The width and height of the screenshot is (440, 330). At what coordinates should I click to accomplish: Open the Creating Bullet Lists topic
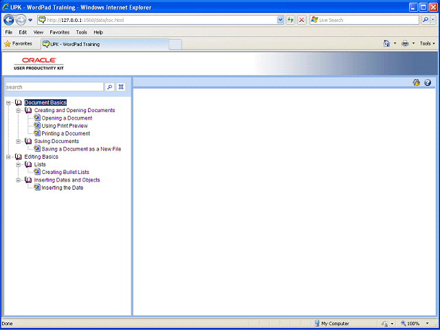click(65, 172)
